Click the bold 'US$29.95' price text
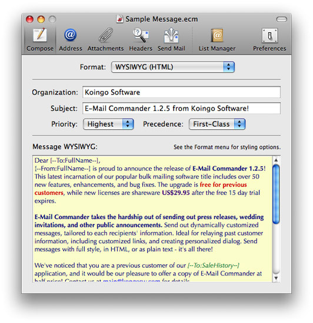This screenshot has height=323, width=313. pos(176,193)
